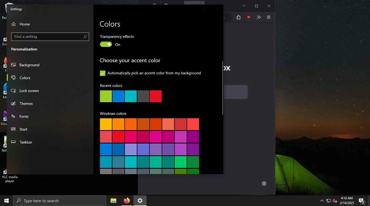Click the Colors palette icon
This screenshot has width=370, height=206.
[13, 78]
